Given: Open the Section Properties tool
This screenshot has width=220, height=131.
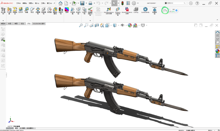Looking at the screenshot, I should (x=44, y=11).
